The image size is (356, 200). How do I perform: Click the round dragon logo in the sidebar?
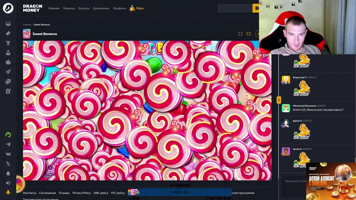(x=8, y=8)
